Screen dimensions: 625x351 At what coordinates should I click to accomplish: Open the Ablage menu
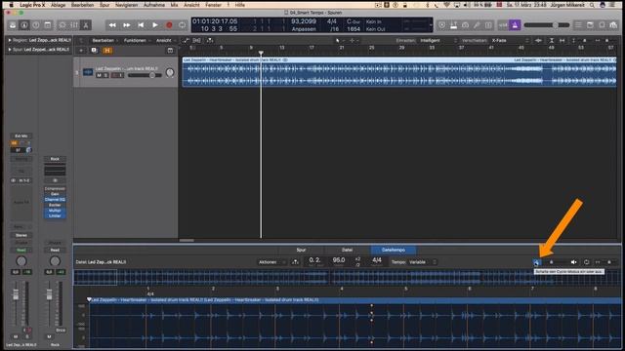(x=59, y=5)
